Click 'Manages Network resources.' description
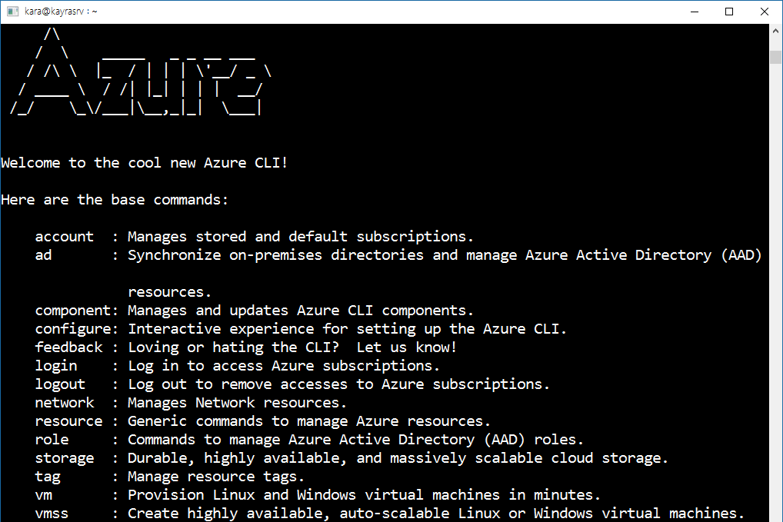783x522 pixels. point(237,403)
